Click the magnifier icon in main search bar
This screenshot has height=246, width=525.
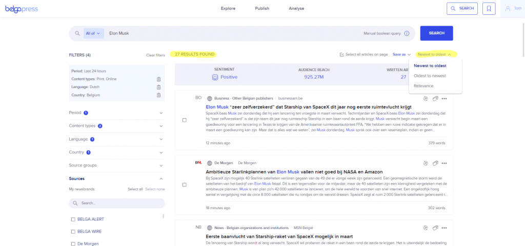(77, 33)
